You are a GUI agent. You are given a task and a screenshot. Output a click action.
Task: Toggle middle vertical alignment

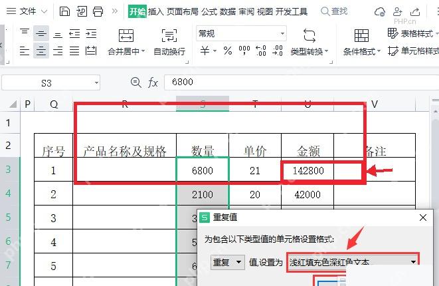coord(41,34)
